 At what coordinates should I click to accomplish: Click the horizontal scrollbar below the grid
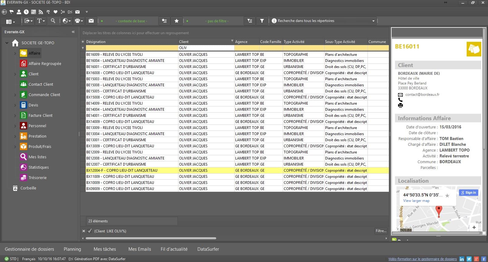tap(151, 238)
